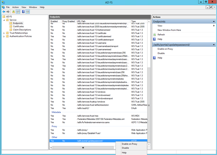Select the /adfs/services/trust/13/windowstransport row
This screenshot has width=217, height=155.
[98, 98]
